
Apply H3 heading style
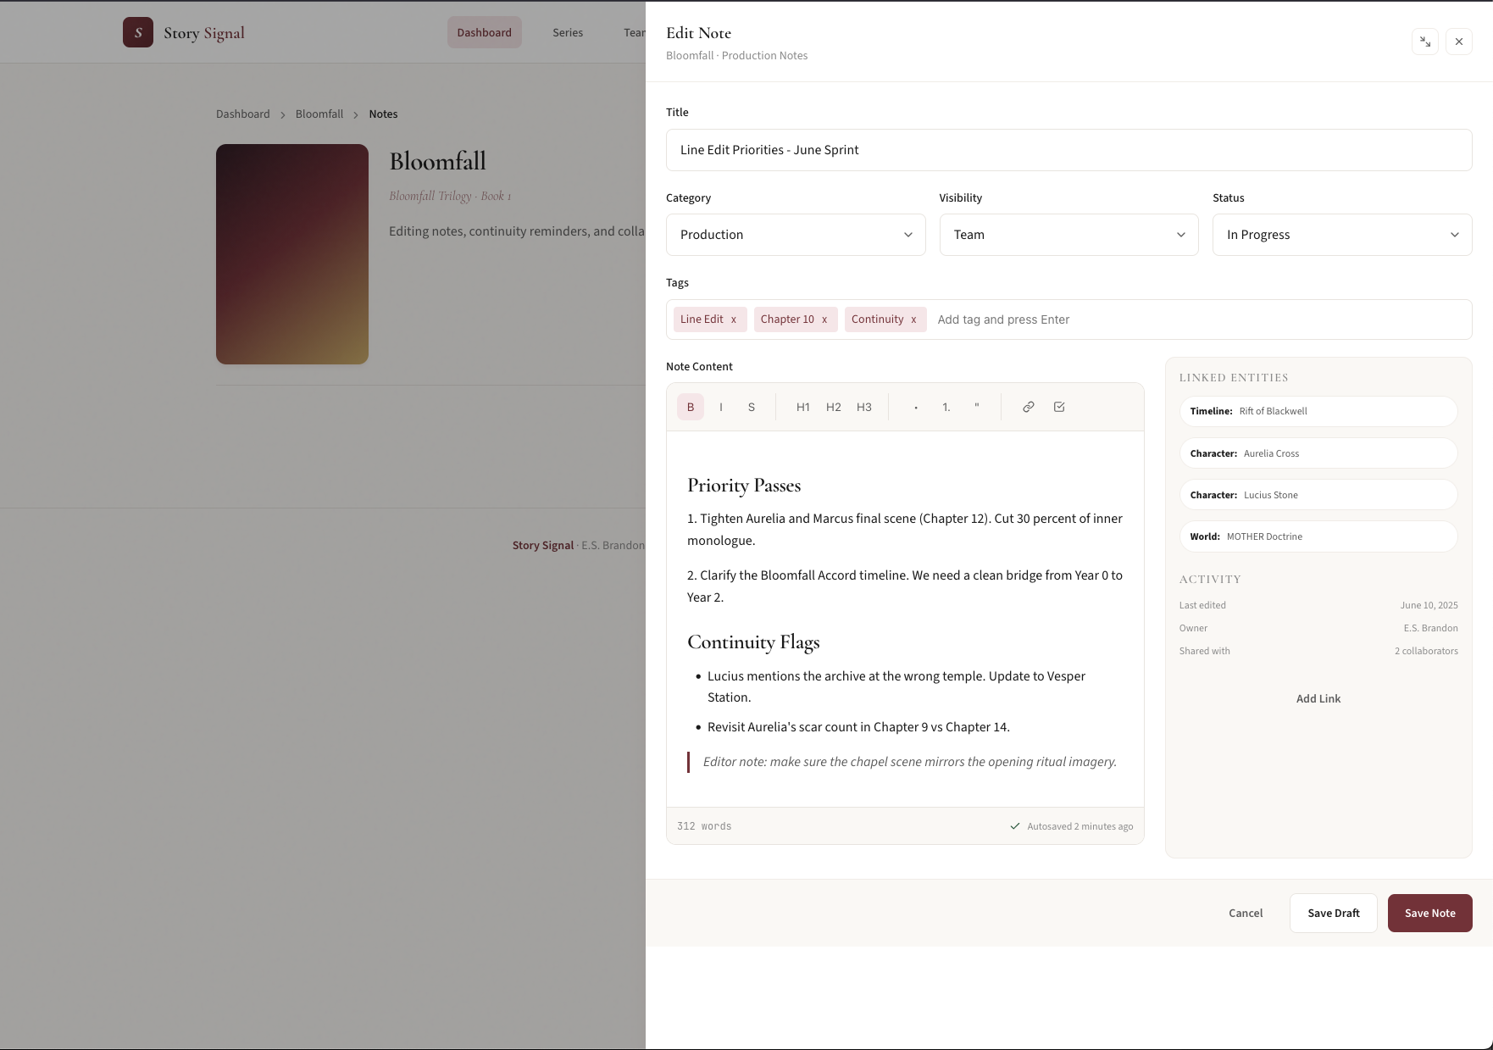[x=863, y=408]
